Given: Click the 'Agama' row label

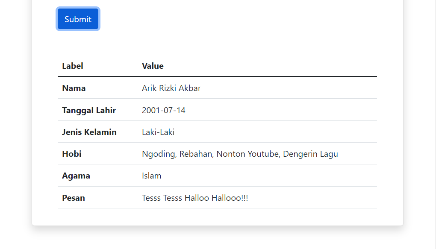Looking at the screenshot, I should pyautogui.click(x=76, y=176).
